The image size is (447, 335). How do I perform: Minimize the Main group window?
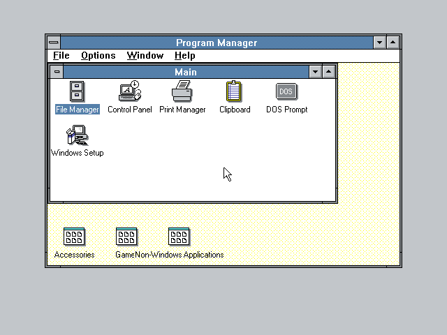(315, 71)
